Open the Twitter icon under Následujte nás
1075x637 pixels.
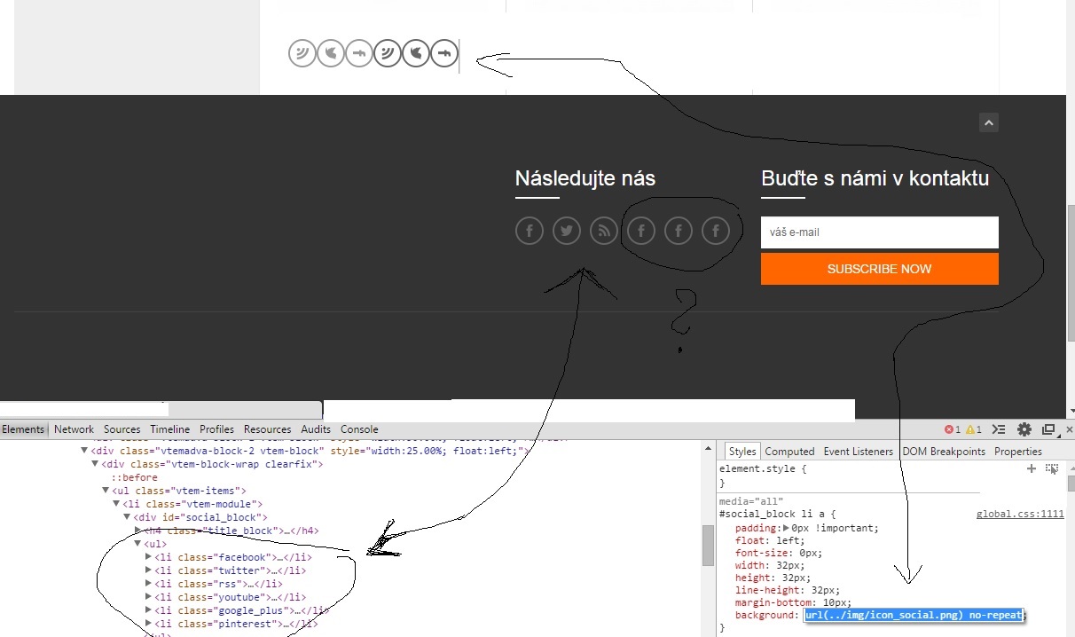pos(567,232)
